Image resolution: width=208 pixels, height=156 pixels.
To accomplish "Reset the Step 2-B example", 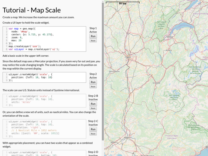I will click(93, 108).
